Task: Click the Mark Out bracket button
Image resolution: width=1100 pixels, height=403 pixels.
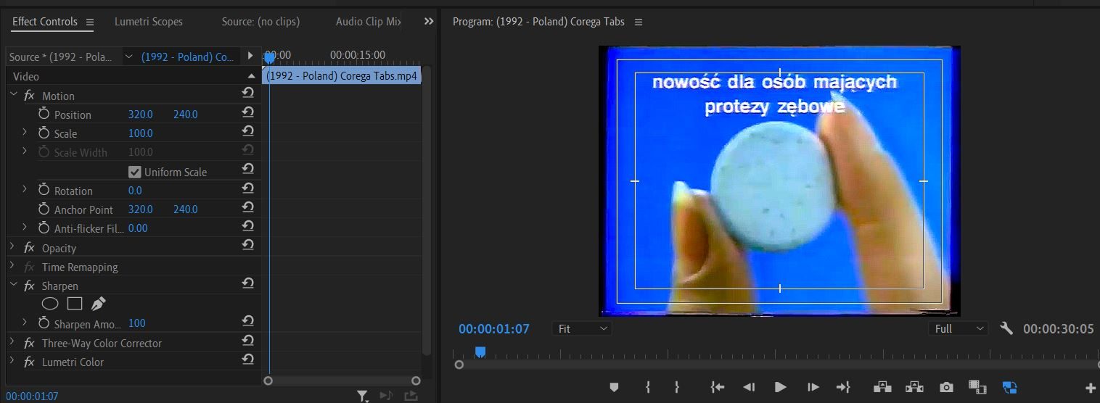Action: tap(677, 387)
